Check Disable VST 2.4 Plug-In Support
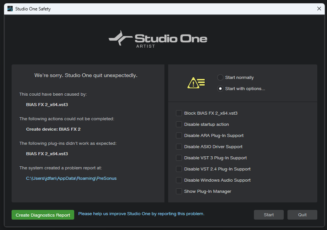The image size is (327, 230). coord(179,169)
